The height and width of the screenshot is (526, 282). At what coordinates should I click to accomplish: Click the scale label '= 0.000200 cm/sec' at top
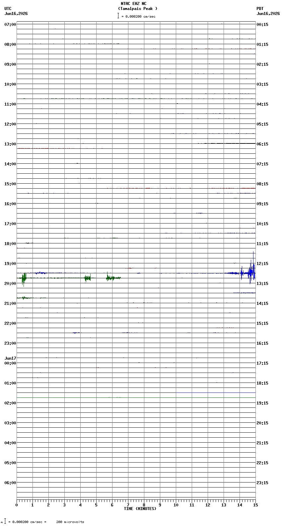click(139, 16)
